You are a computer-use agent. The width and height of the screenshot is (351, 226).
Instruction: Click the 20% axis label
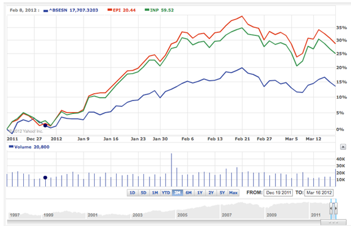coord(341,68)
